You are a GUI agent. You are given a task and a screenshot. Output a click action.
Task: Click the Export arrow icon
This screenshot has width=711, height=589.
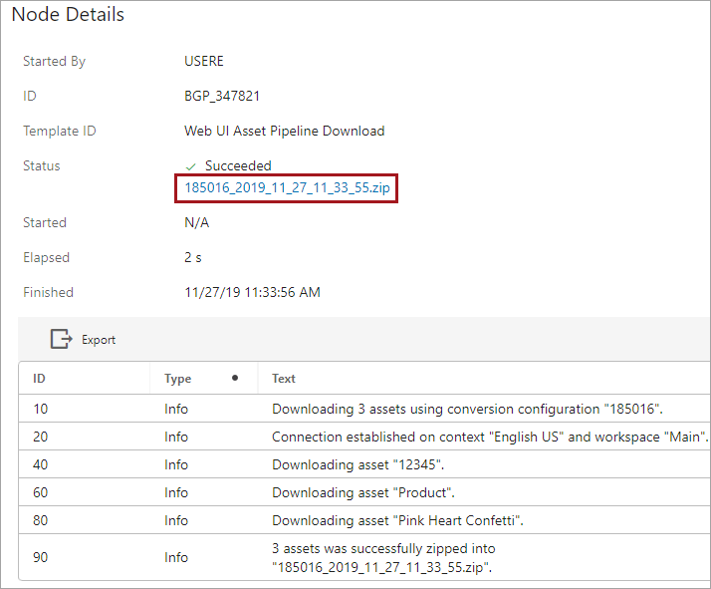click(x=62, y=340)
